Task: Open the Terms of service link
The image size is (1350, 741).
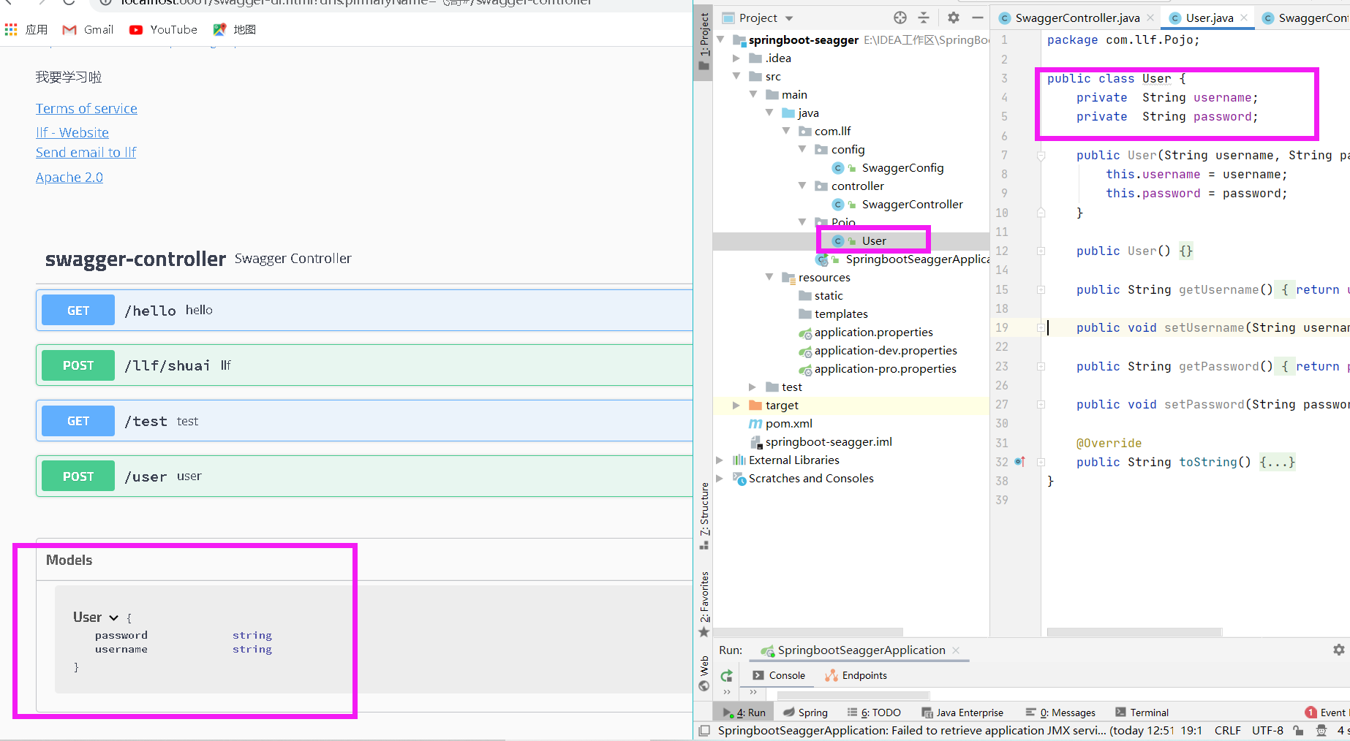Action: coord(86,109)
